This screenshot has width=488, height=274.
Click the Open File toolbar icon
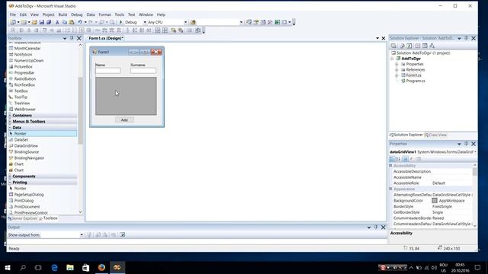[x=34, y=22]
